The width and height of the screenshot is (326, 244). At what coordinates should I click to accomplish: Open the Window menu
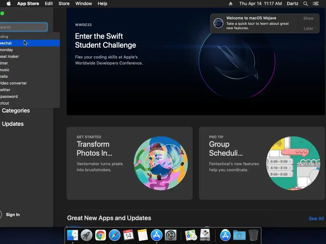(84, 3)
